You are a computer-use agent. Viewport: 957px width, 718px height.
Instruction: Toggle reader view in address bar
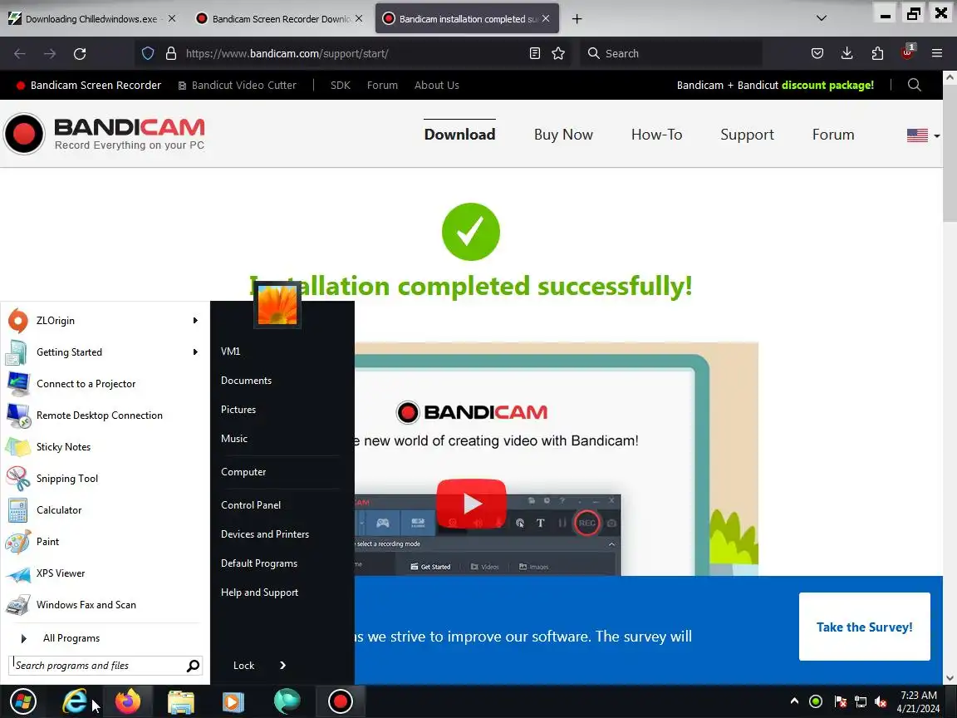(x=535, y=54)
